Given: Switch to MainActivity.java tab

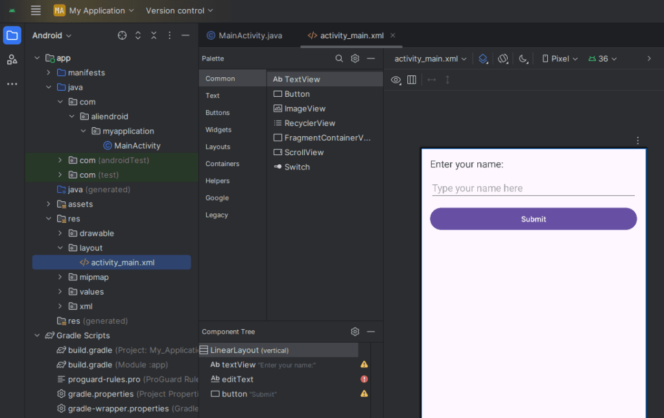Looking at the screenshot, I should click(244, 36).
